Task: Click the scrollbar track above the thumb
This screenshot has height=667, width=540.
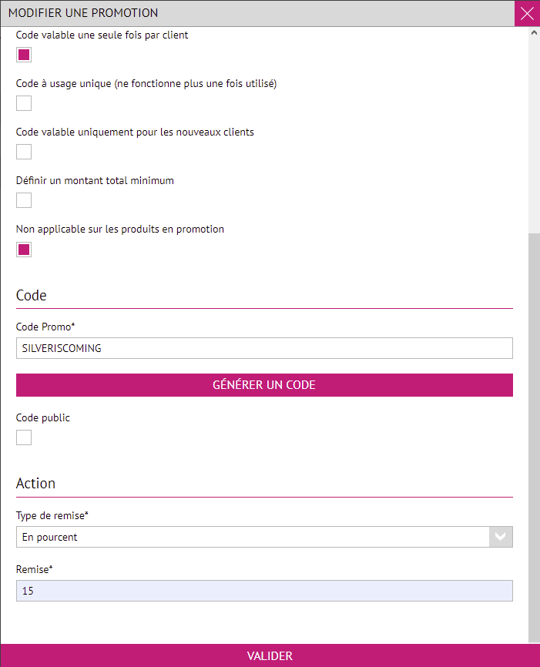Action: point(534,131)
